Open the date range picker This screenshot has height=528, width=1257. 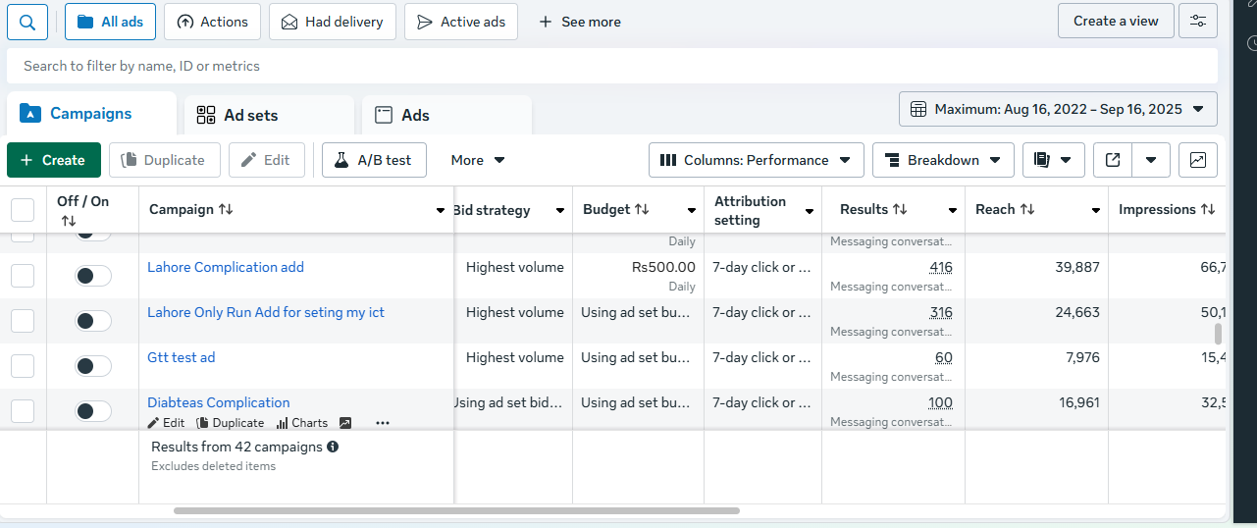click(1058, 109)
